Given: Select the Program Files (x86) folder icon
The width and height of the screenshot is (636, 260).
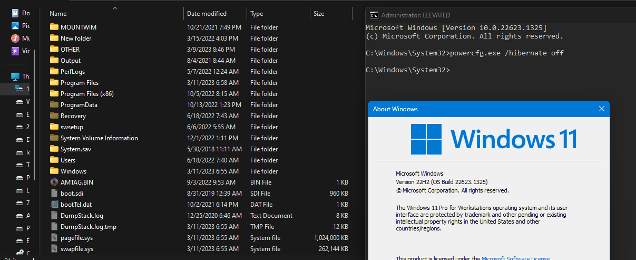Looking at the screenshot, I should (54, 93).
